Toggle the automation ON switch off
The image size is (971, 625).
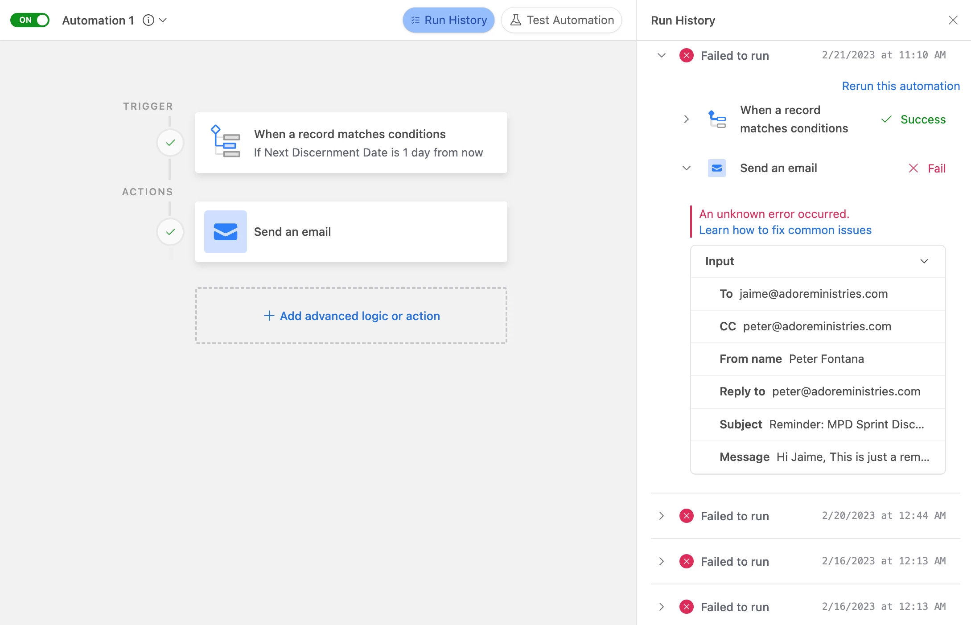tap(30, 20)
